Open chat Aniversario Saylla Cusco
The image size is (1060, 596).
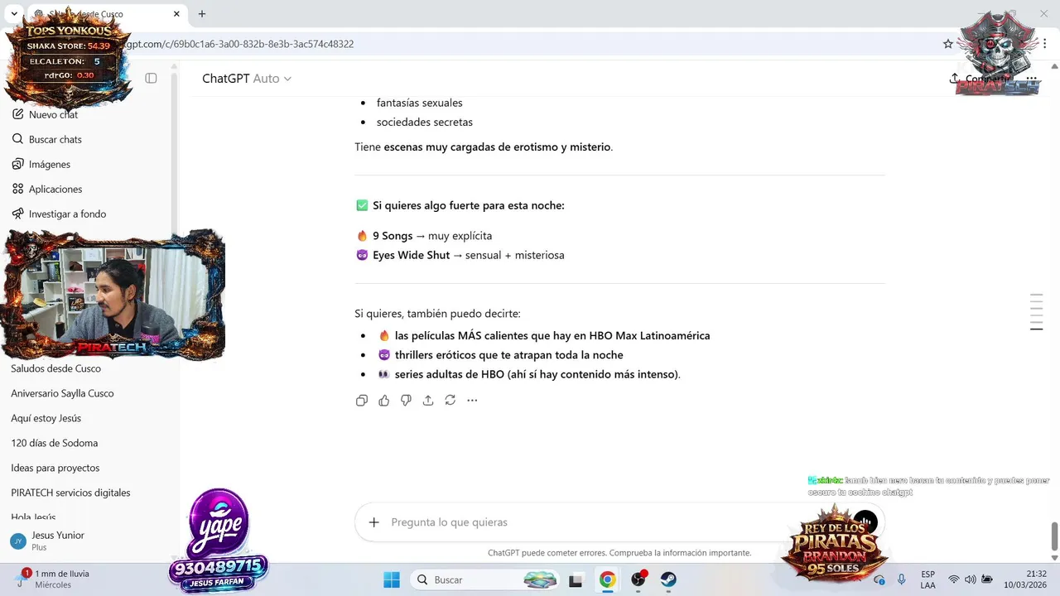click(62, 393)
